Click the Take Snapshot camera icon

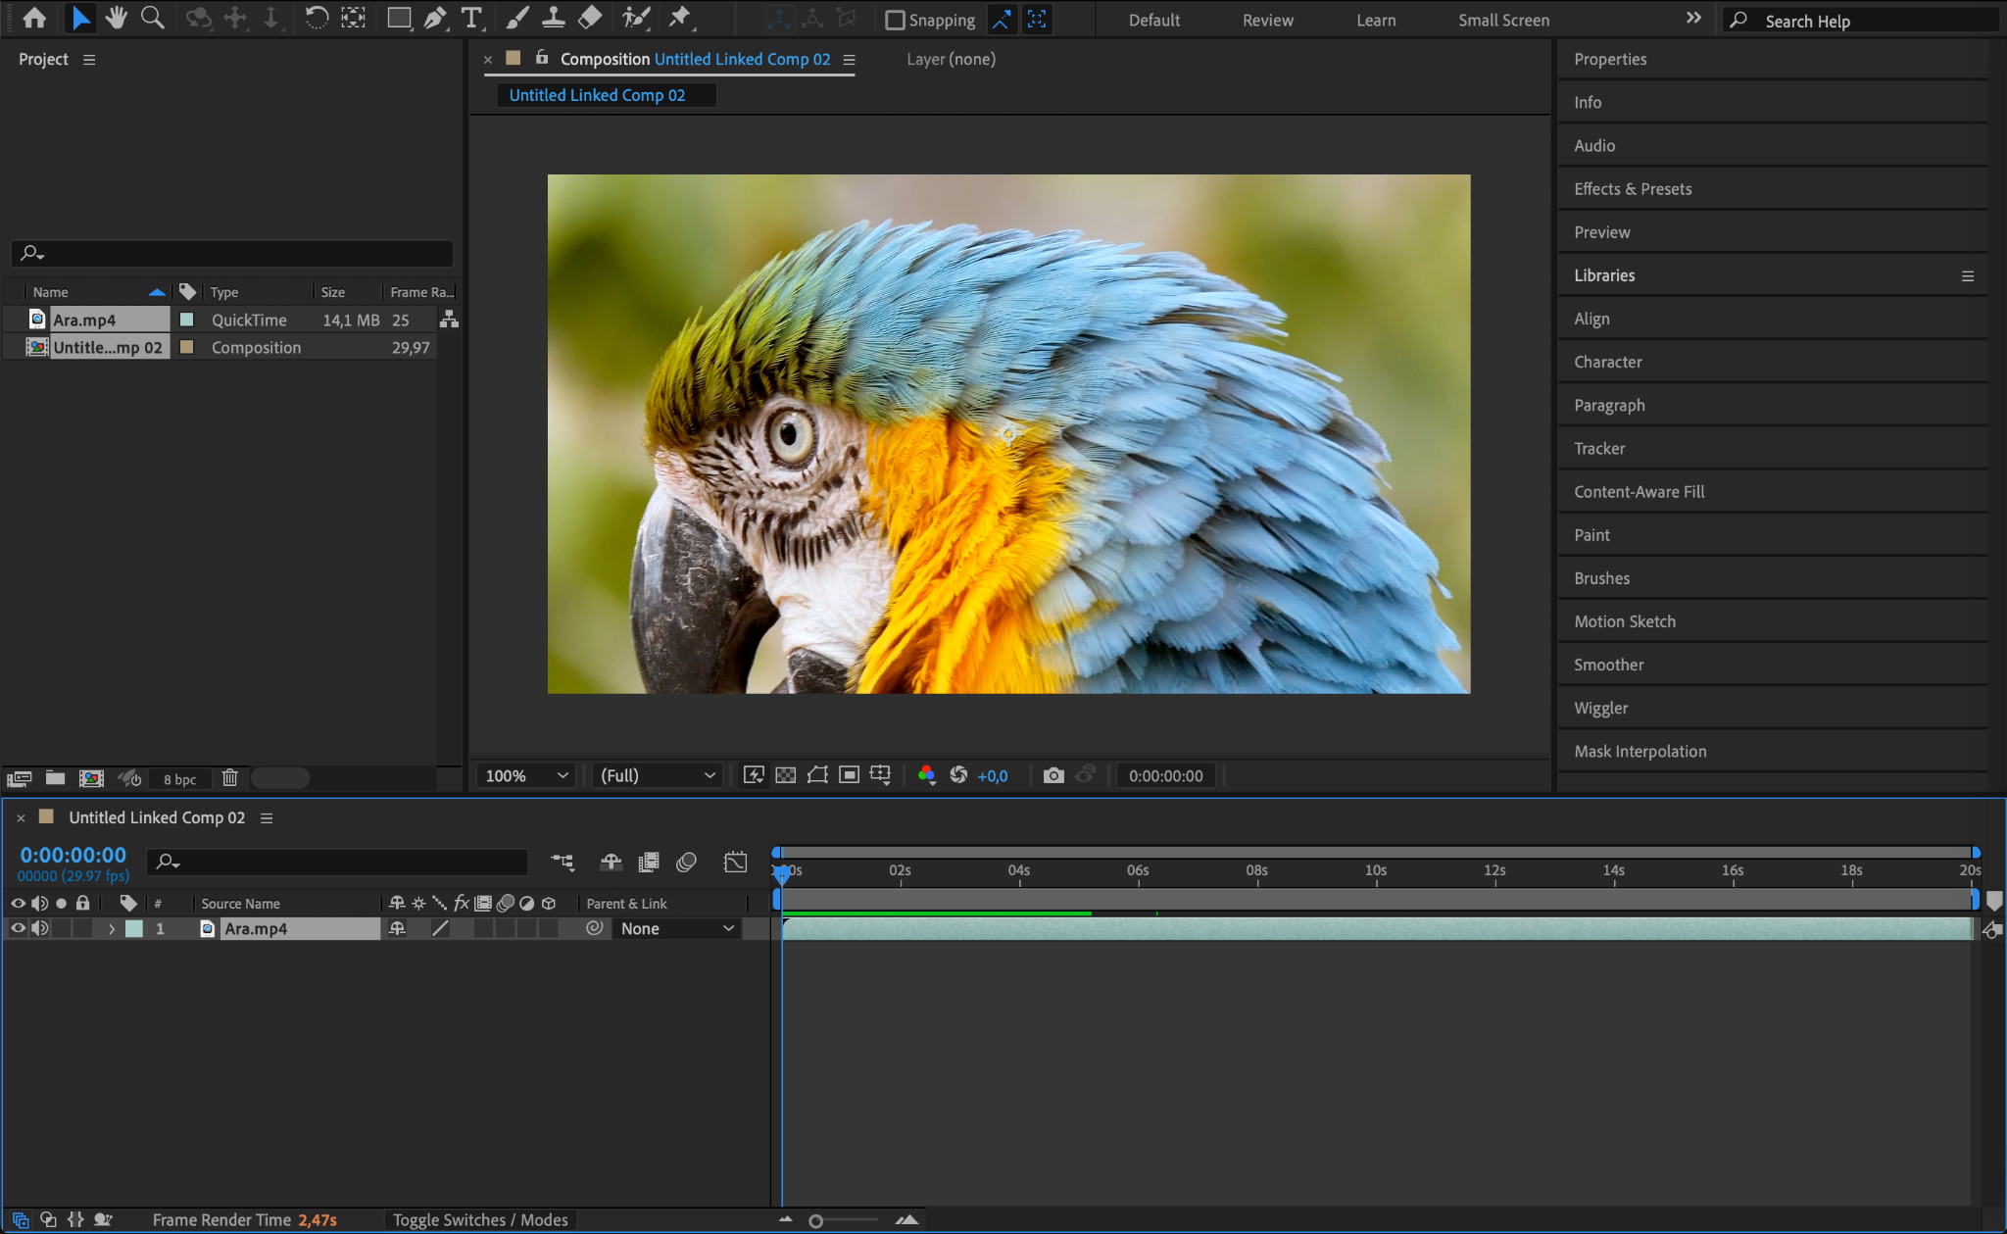tap(1053, 775)
